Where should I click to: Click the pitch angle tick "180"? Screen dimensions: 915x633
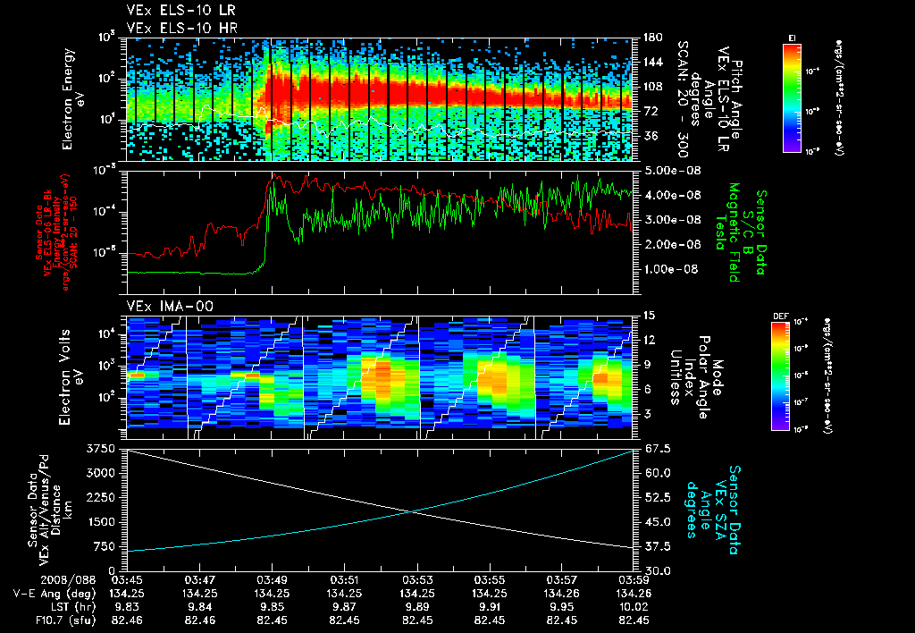point(653,38)
